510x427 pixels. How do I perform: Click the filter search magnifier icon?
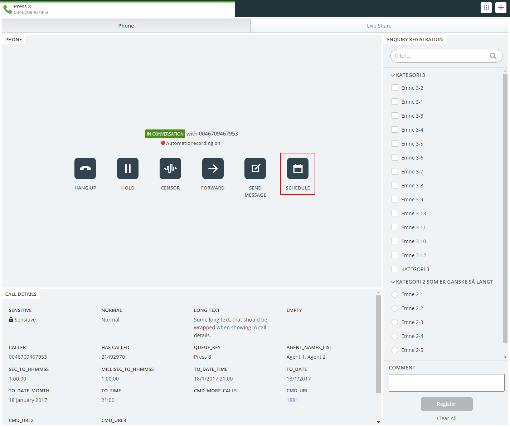tap(493, 56)
